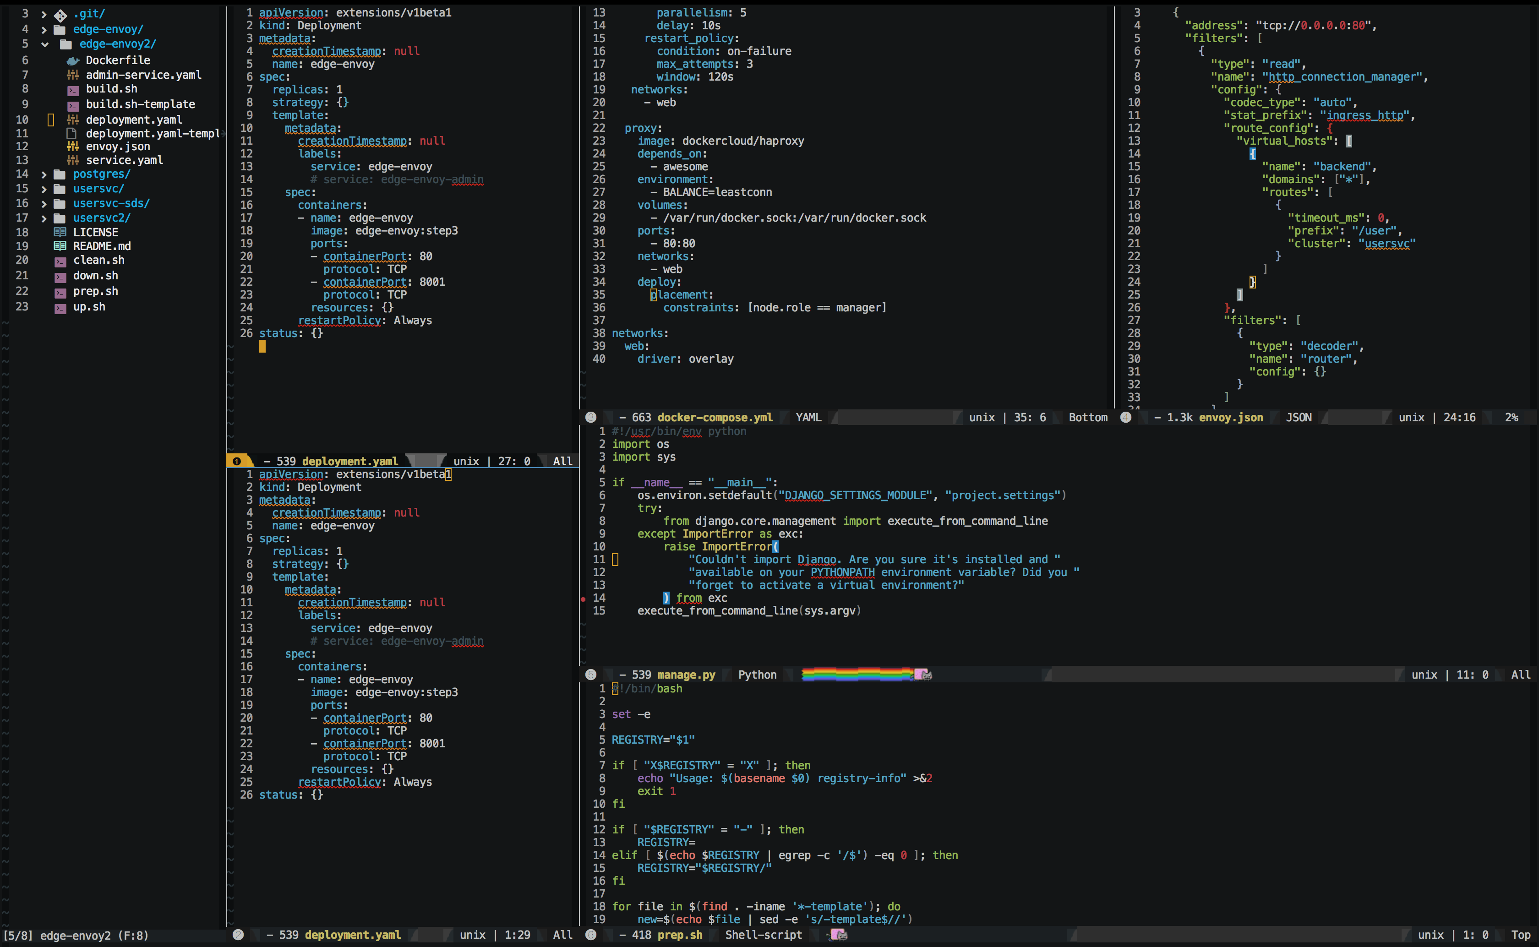Click the settings icon beside envoy.json
1539x947 pixels.
click(x=73, y=147)
